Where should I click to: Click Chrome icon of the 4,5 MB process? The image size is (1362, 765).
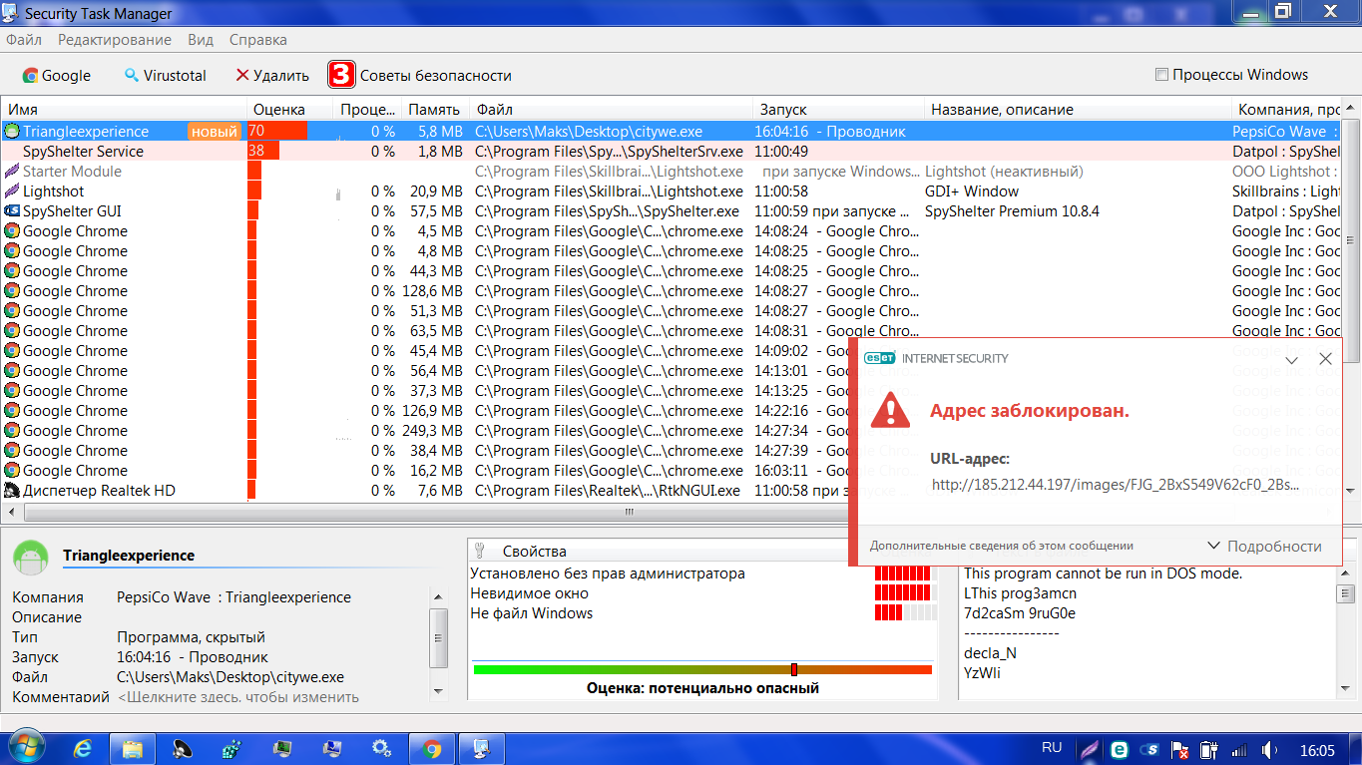(12, 231)
